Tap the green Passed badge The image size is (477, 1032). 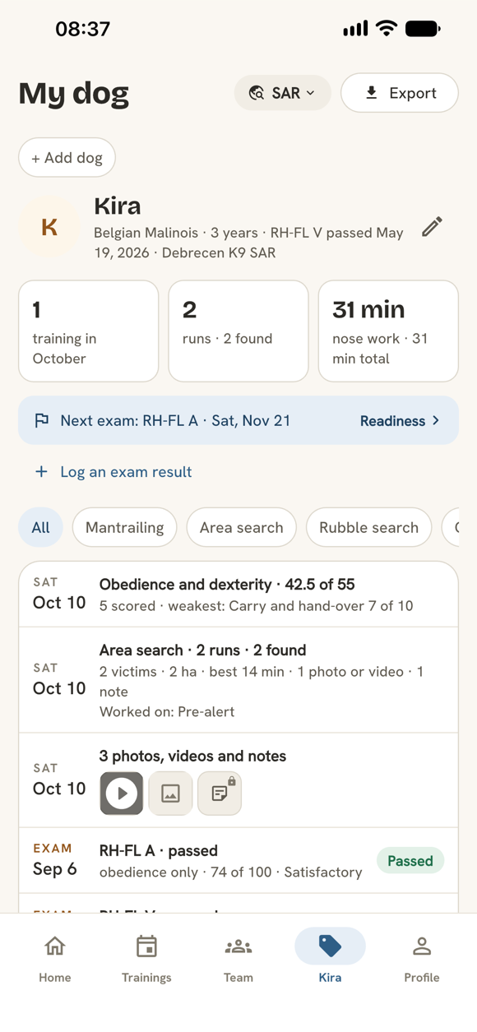pos(410,861)
